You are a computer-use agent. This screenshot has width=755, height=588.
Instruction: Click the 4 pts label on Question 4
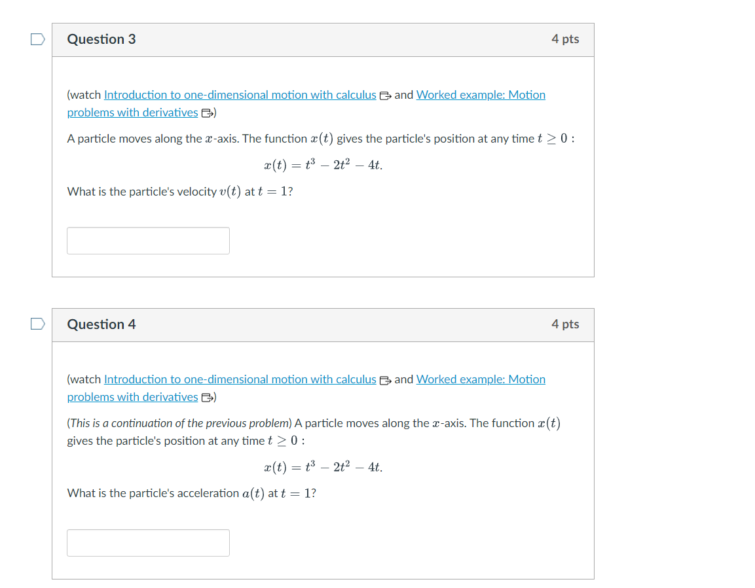pyautogui.click(x=565, y=324)
